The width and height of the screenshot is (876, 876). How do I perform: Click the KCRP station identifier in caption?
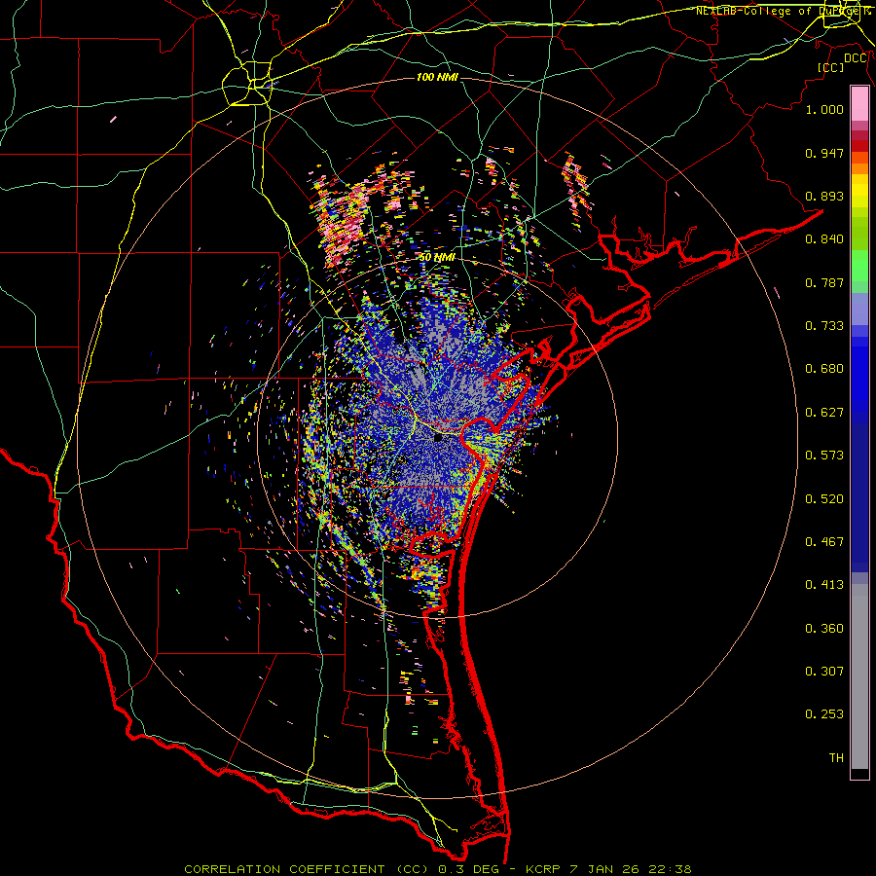click(x=544, y=869)
